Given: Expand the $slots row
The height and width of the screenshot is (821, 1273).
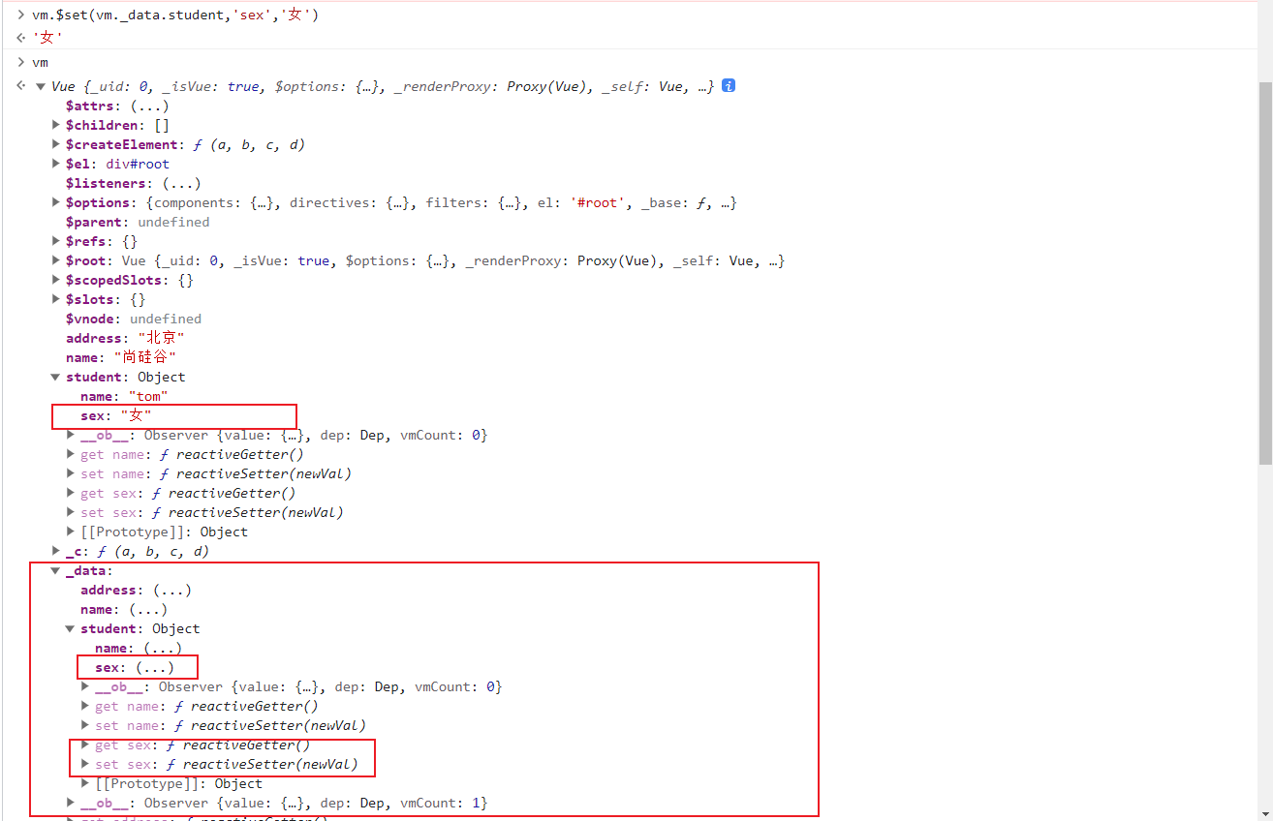Looking at the screenshot, I should coord(56,299).
